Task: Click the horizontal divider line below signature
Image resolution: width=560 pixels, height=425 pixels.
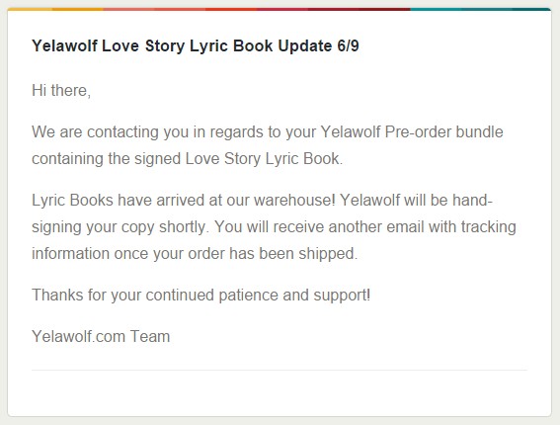Action: 280,371
